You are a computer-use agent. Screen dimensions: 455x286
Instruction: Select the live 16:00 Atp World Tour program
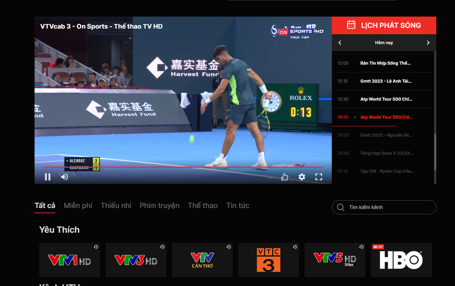click(x=383, y=117)
